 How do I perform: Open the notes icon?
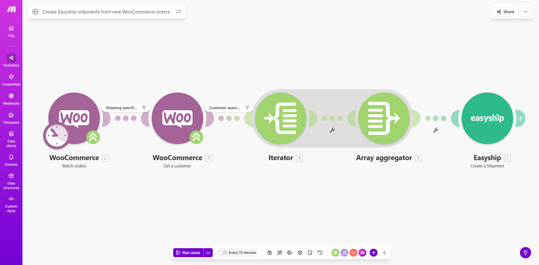click(x=310, y=253)
